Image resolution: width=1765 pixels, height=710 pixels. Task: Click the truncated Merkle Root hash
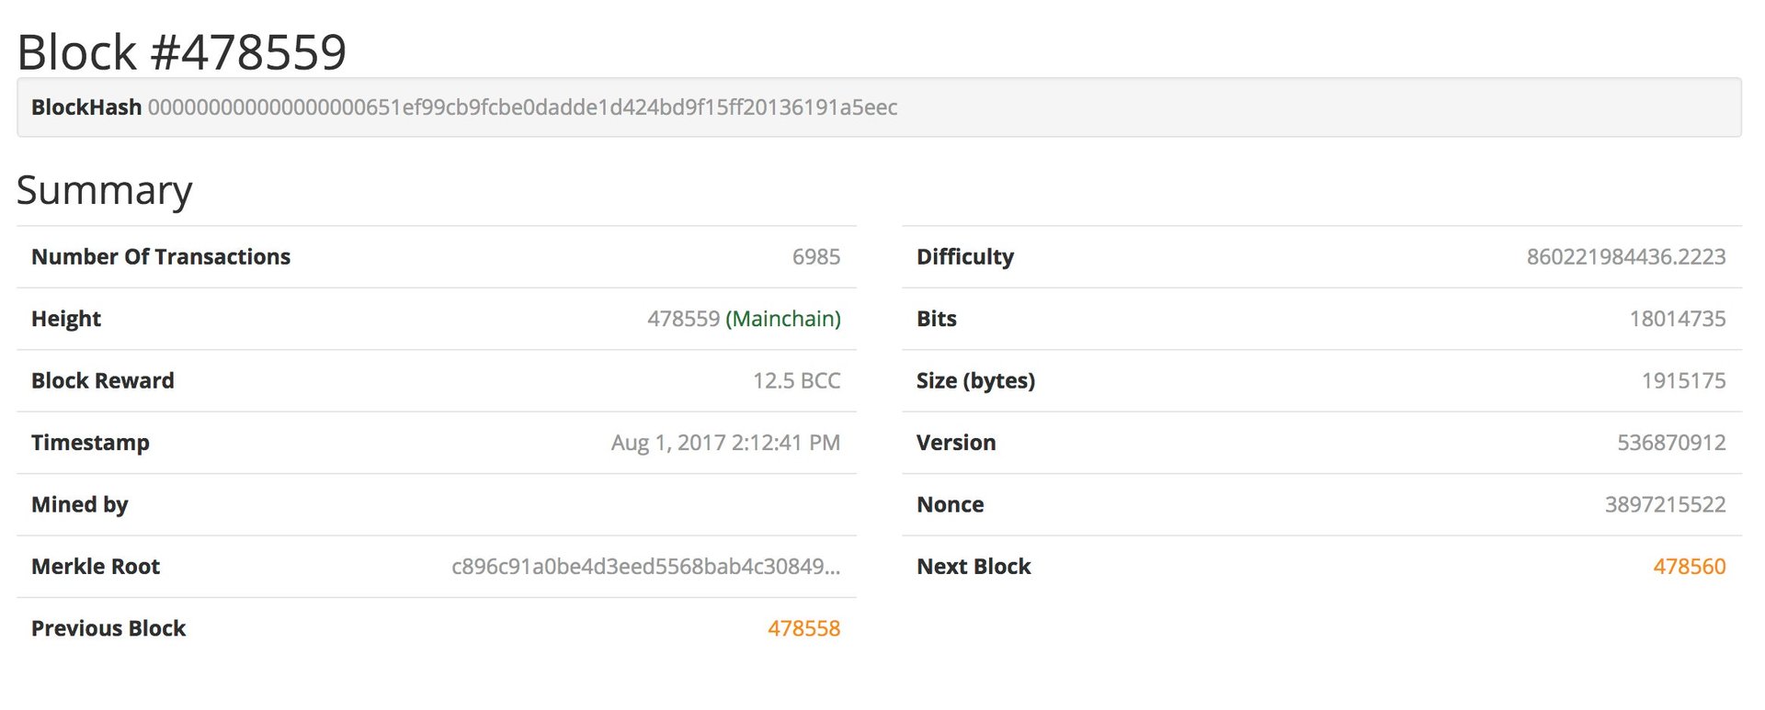645,567
